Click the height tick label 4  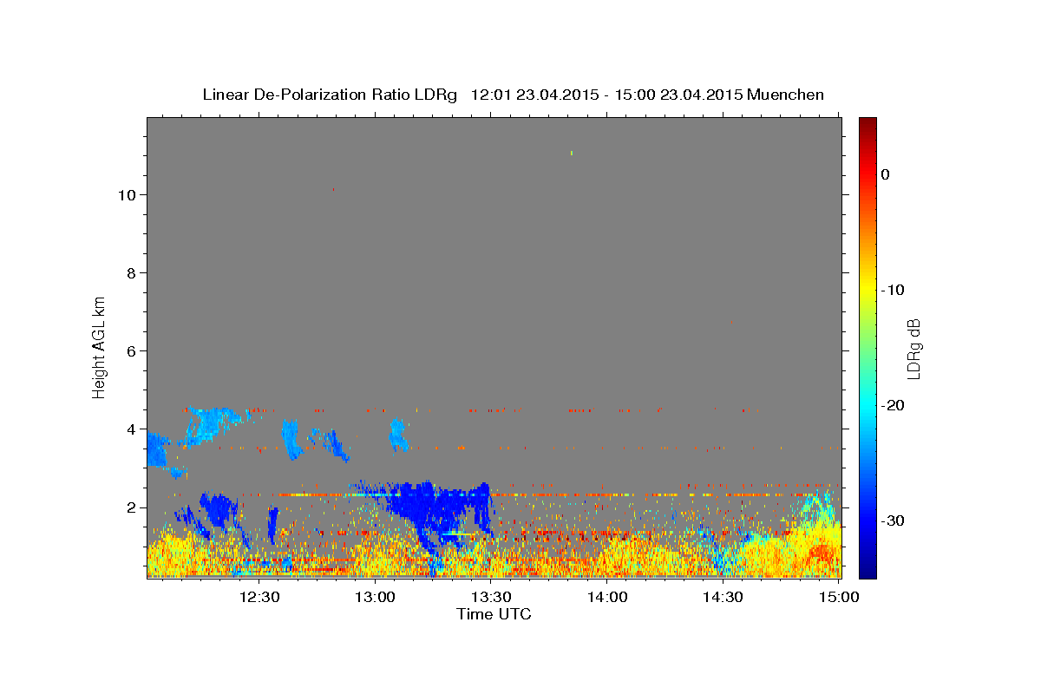tap(131, 429)
